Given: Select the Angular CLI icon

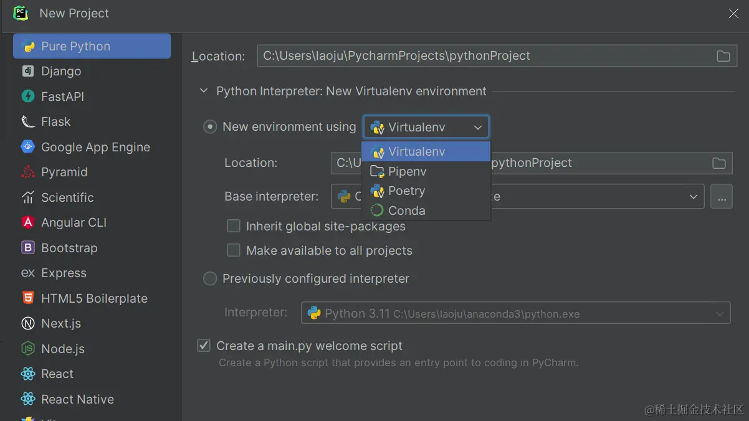Looking at the screenshot, I should point(28,222).
